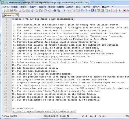The height and width of the screenshot is (119, 129).
Task: Open Find with the binoculars icon
Action: [55, 10]
